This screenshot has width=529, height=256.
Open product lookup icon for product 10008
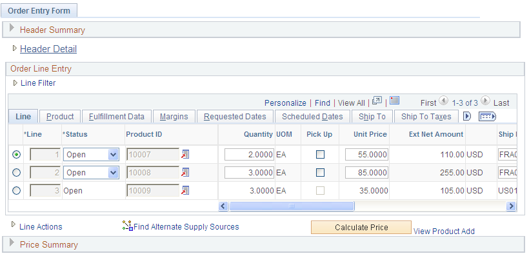tap(185, 172)
